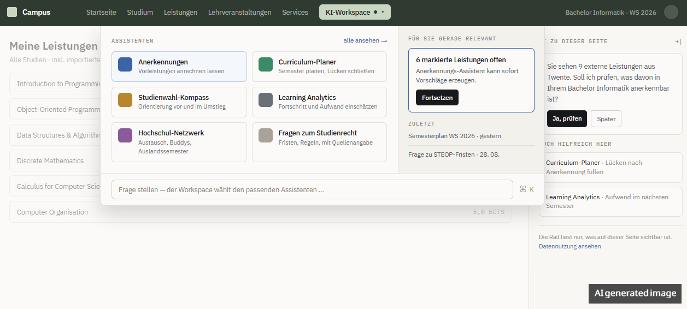Go to Leistungen in the top navigation
This screenshot has height=309, width=687.
pos(180,12)
